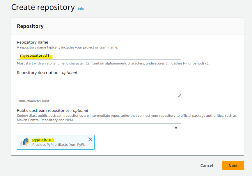
Task: Click the dropdown arrow of upstream repositories
Action: tap(176, 128)
